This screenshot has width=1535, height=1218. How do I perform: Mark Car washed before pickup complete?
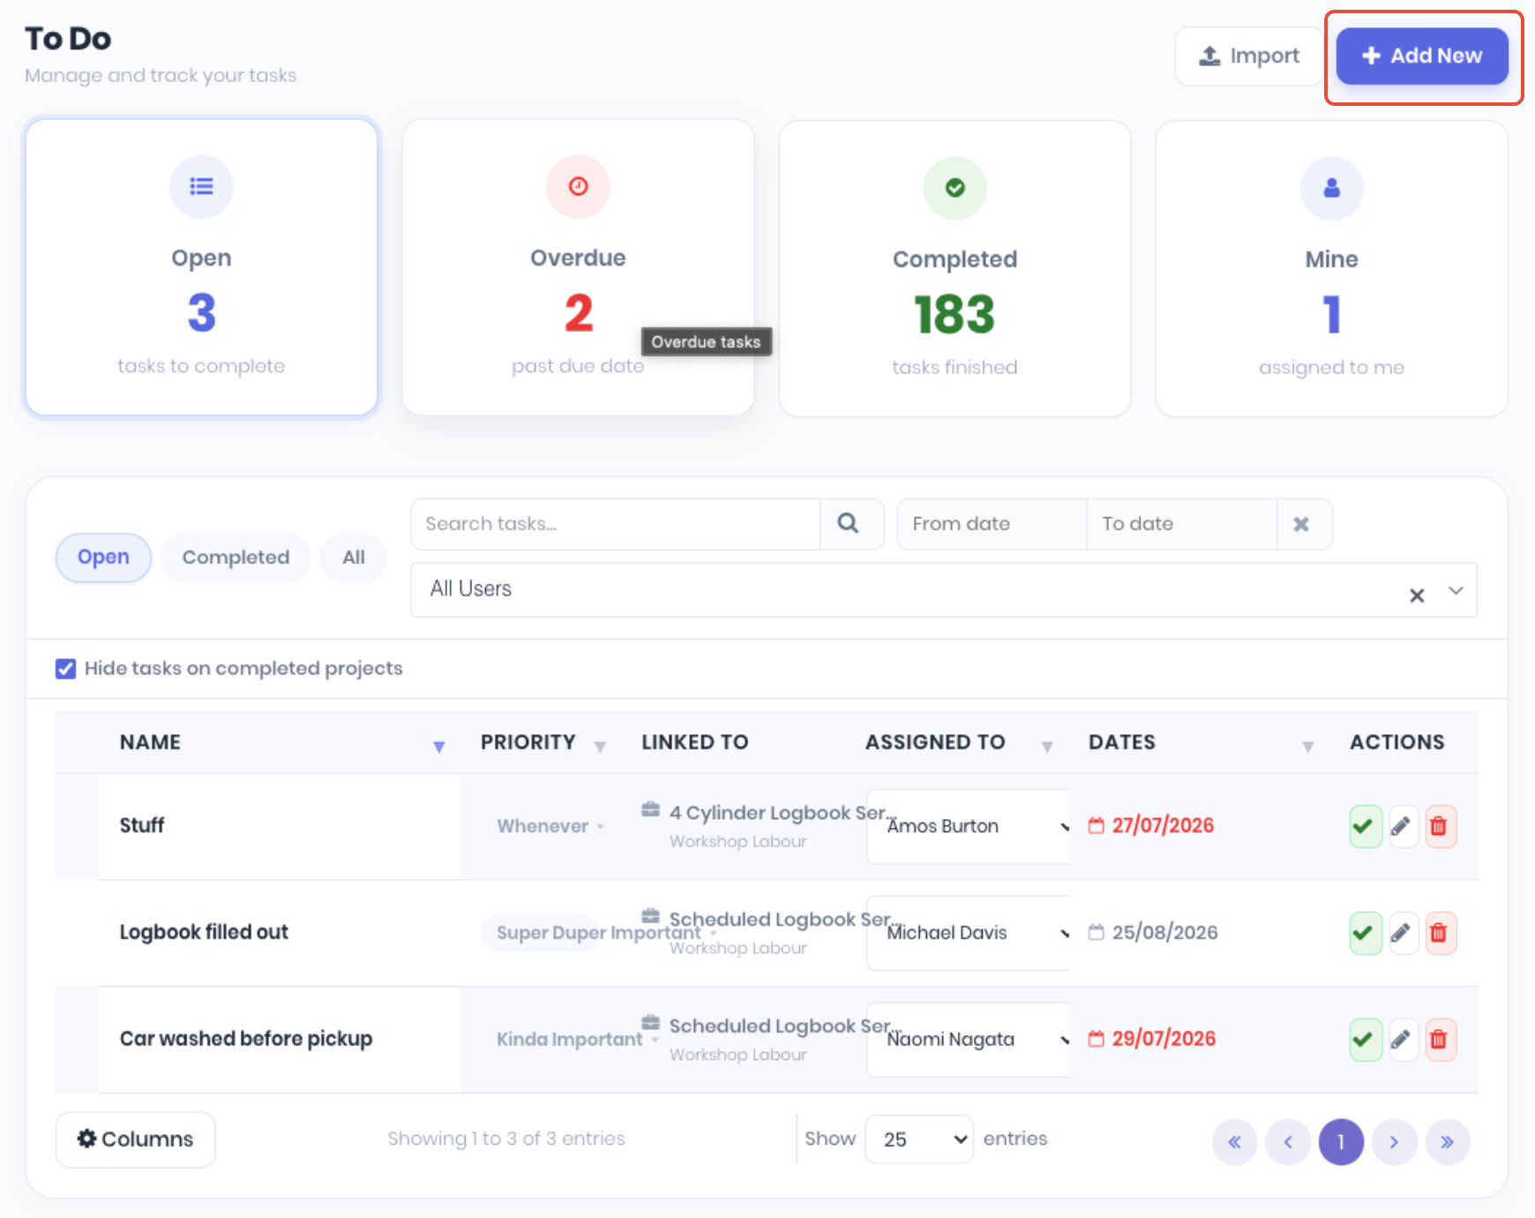[x=1365, y=1039]
